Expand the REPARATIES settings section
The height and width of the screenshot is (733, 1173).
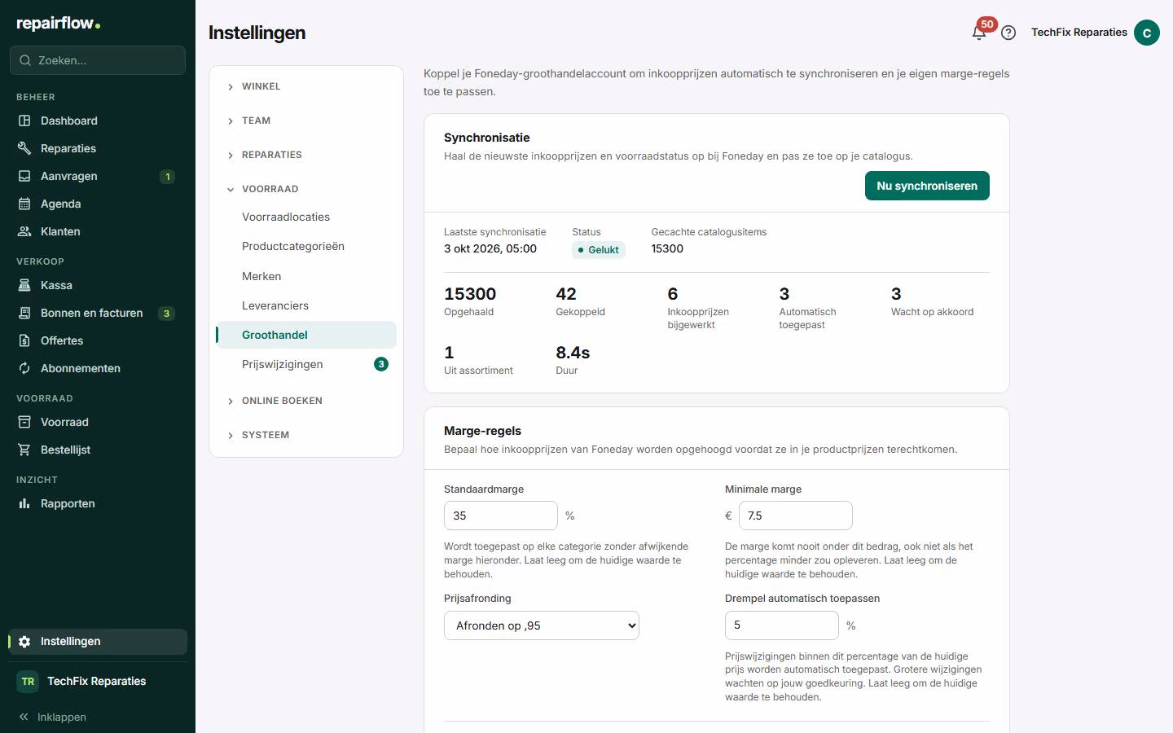306,155
